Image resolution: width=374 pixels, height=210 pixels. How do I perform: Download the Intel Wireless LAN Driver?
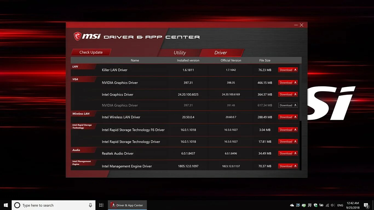[288, 117]
